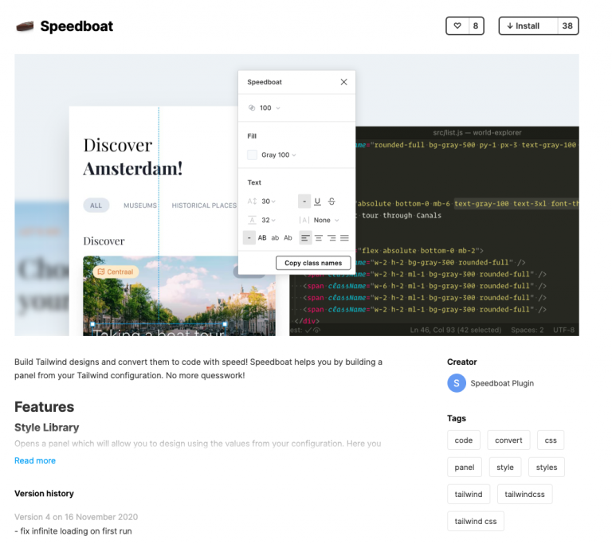This screenshot has height=544, width=612.
Task: Align text left
Action: (x=306, y=237)
